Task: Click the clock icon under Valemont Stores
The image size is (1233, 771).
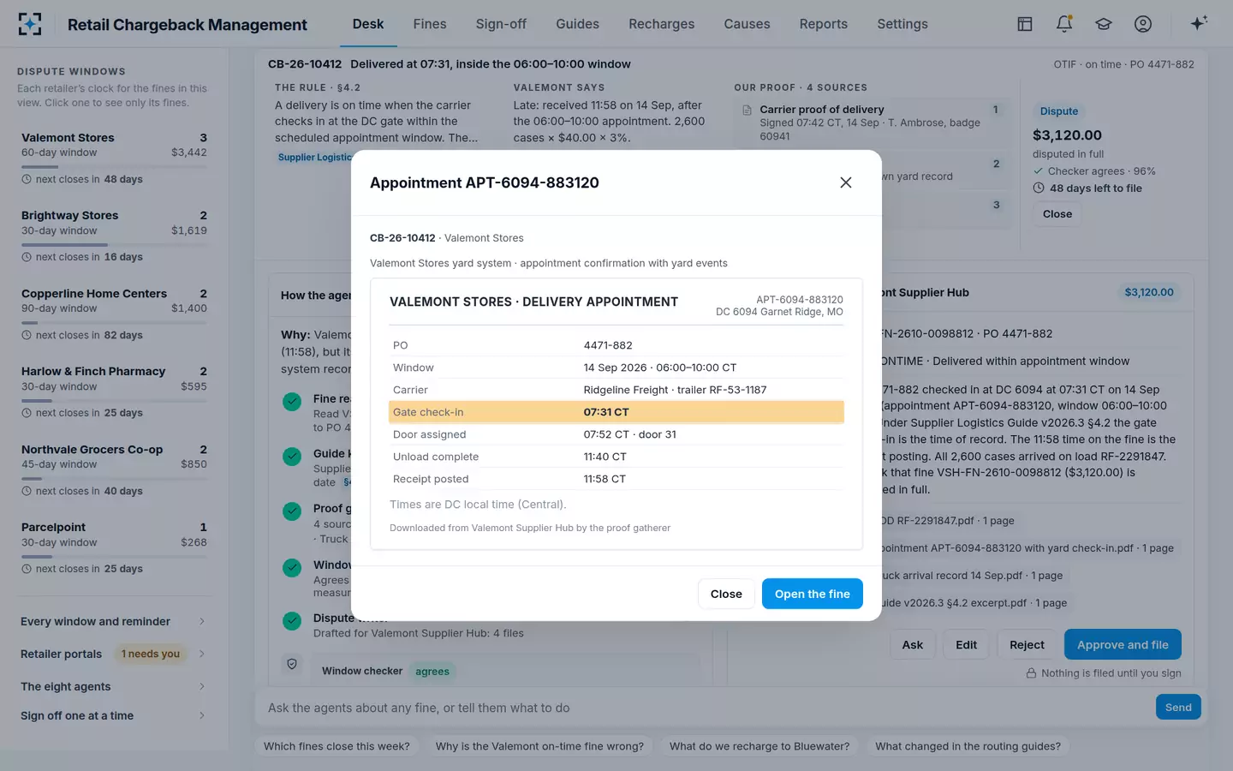Action: pyautogui.click(x=27, y=179)
